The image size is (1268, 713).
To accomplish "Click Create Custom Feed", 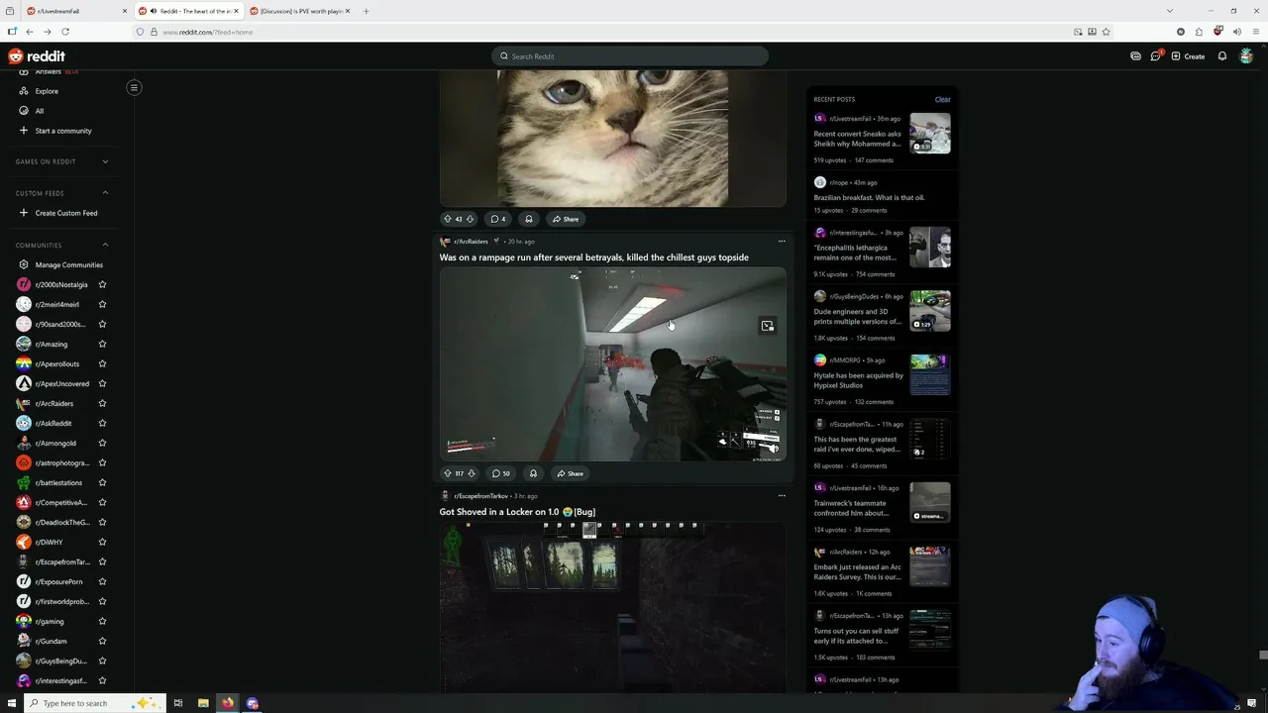I will coord(64,213).
